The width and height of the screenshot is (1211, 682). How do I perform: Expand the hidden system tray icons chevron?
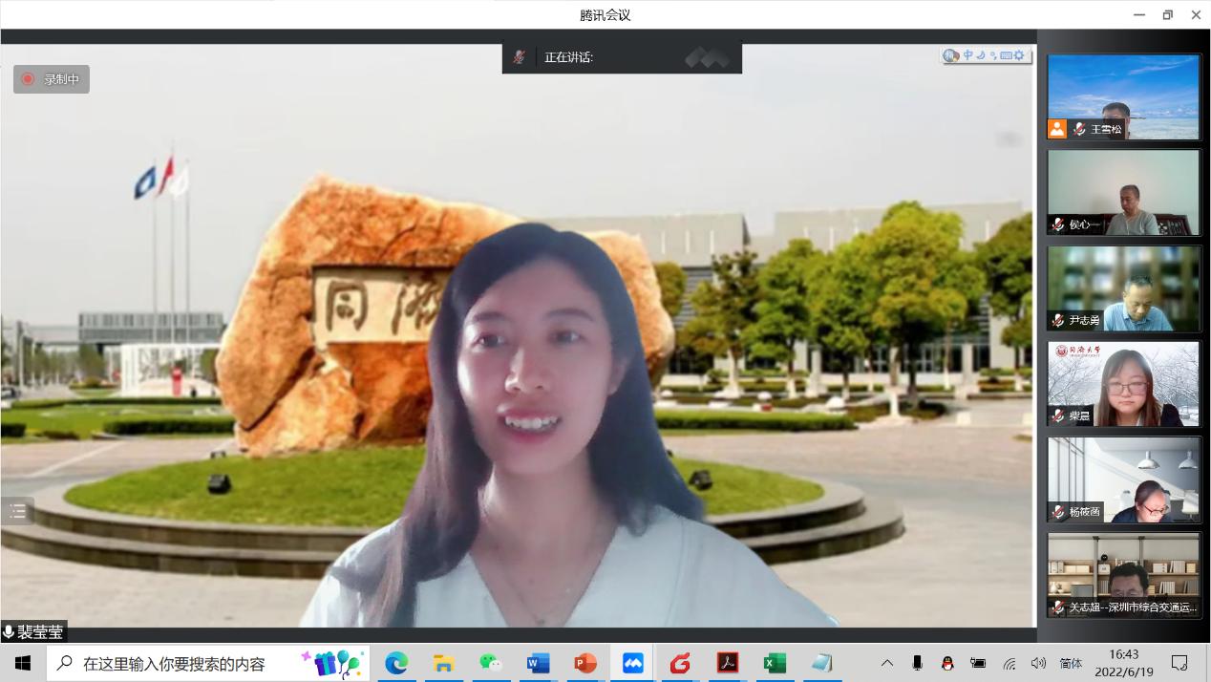pos(887,663)
